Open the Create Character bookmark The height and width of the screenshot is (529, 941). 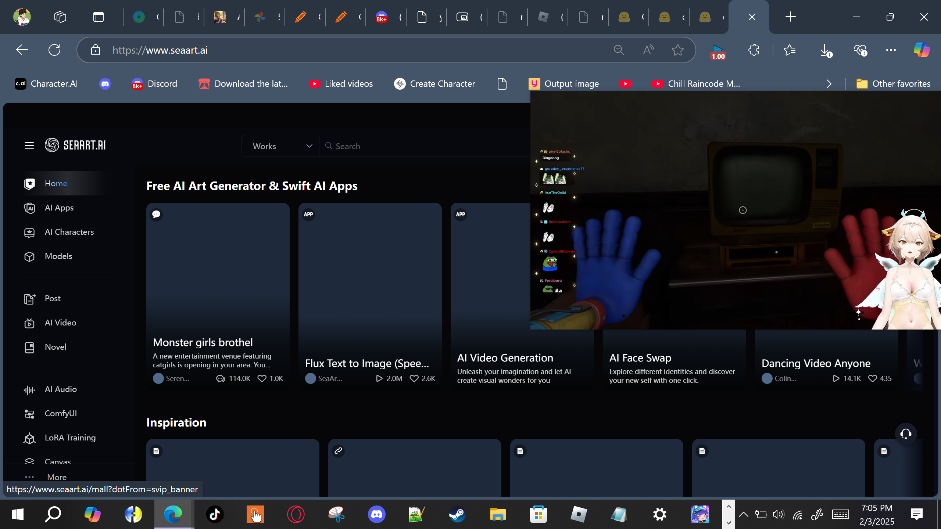click(x=434, y=84)
